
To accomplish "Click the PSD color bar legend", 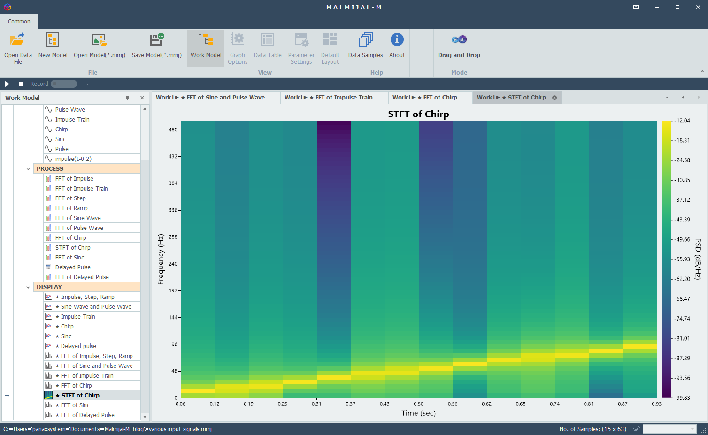I will click(x=666, y=259).
